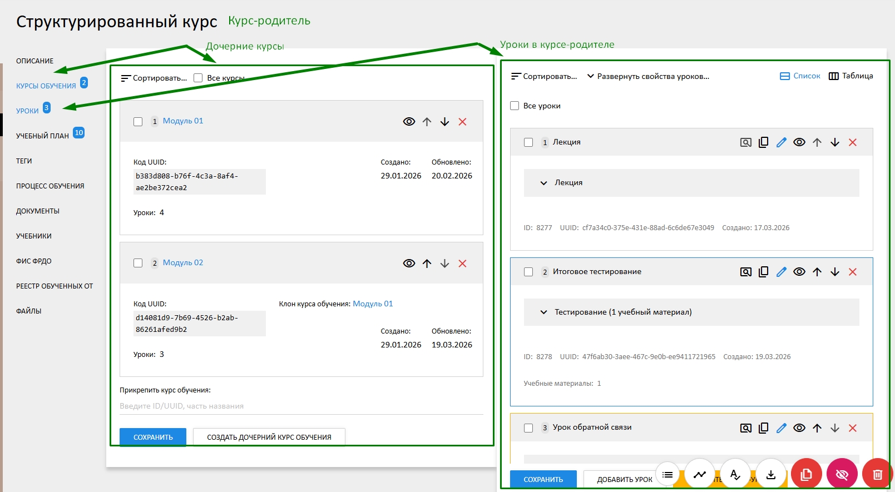Move Модуль 02 up with the arrow

pyautogui.click(x=427, y=264)
